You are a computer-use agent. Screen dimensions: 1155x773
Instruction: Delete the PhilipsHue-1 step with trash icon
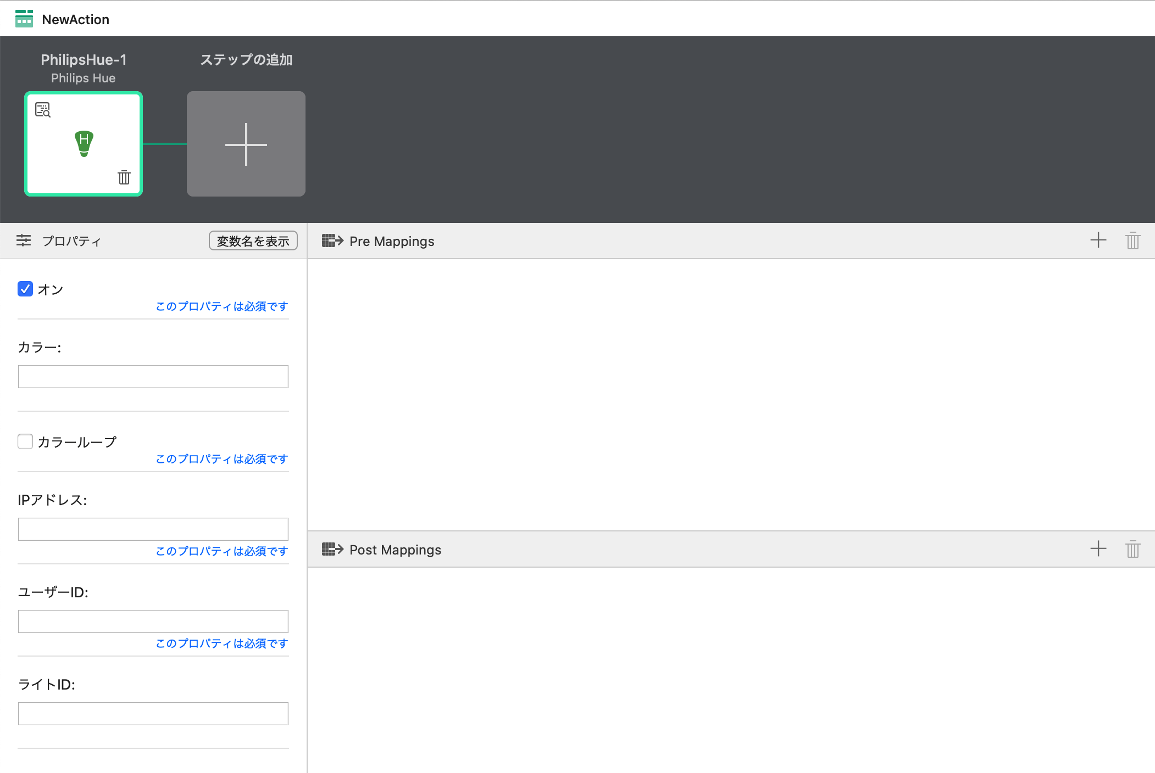(124, 177)
